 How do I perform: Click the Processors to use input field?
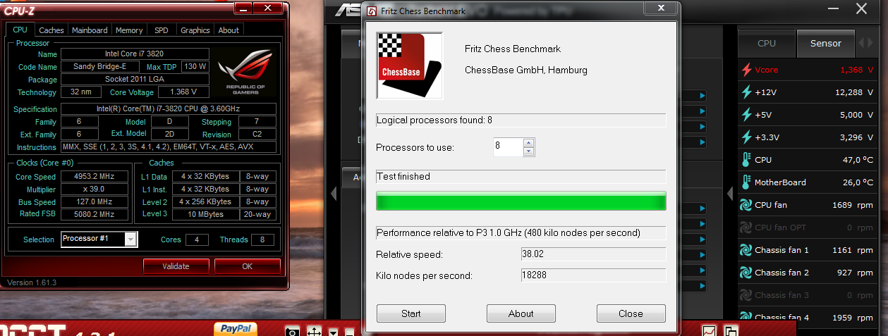pos(508,147)
